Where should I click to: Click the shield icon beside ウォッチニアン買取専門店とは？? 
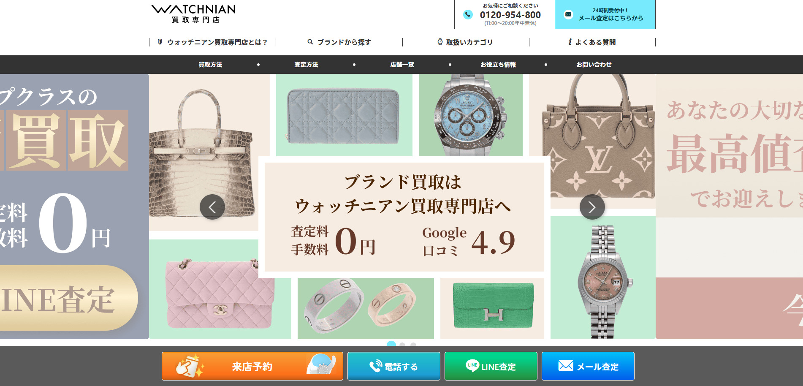(160, 42)
